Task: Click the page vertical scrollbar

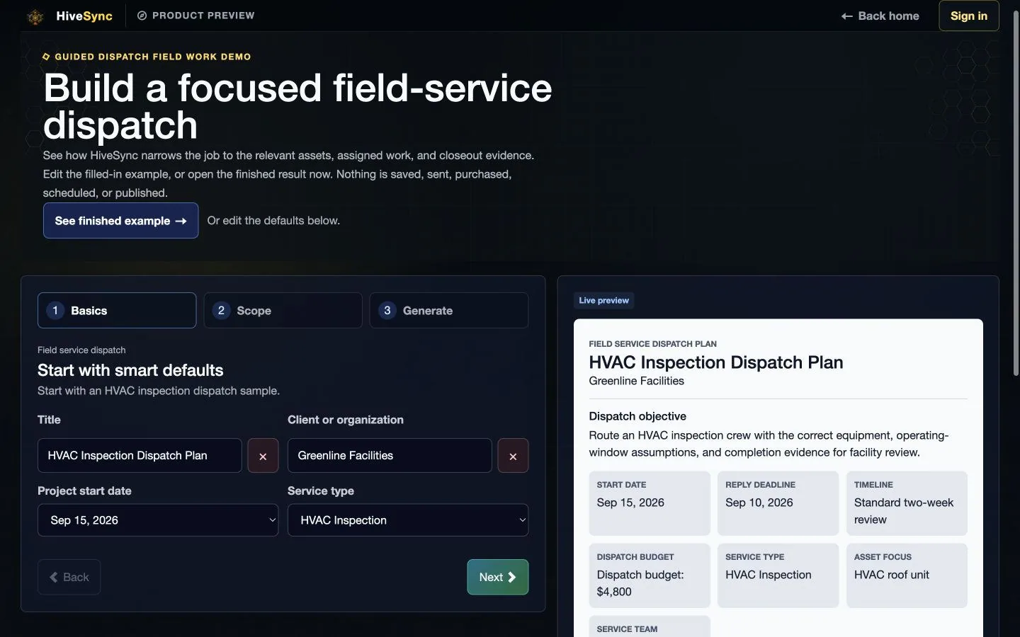Action: 1016,193
